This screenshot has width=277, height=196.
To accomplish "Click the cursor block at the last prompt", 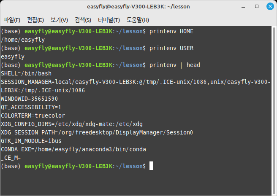I will (x=151, y=166).
